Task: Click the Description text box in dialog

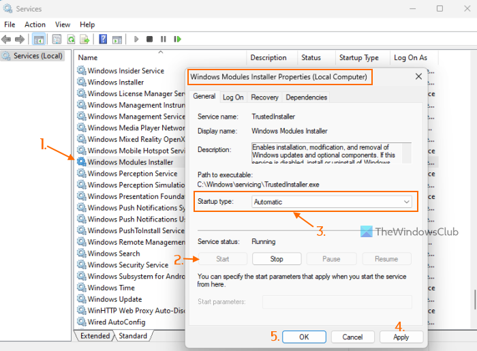Action: (331, 153)
